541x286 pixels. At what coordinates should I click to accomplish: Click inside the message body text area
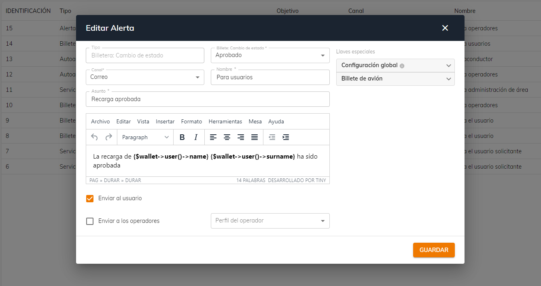pos(208,161)
